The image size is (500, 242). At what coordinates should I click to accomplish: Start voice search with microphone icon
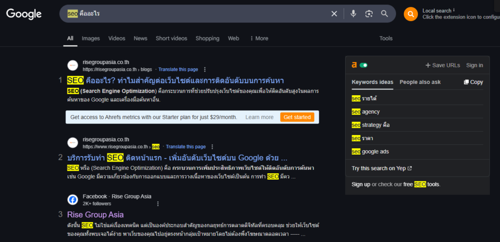coord(353,14)
